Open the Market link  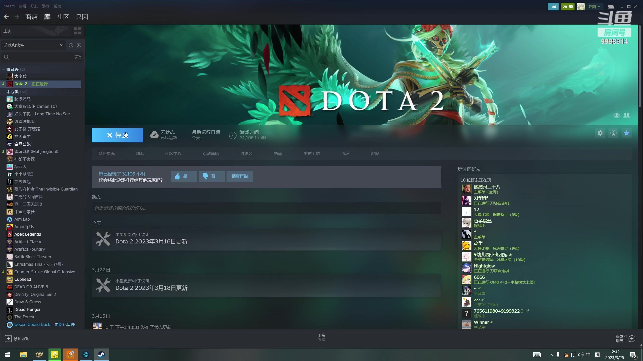[x=345, y=153]
